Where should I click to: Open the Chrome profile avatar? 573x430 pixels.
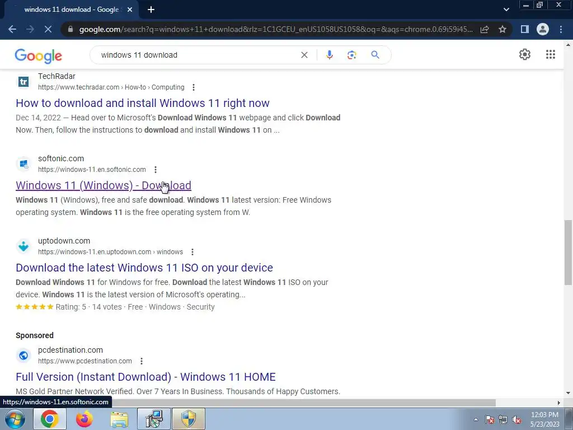(x=543, y=29)
